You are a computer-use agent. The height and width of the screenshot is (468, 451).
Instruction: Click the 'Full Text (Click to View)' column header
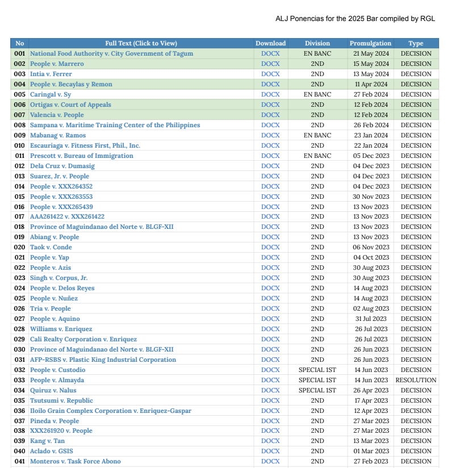coord(141,43)
